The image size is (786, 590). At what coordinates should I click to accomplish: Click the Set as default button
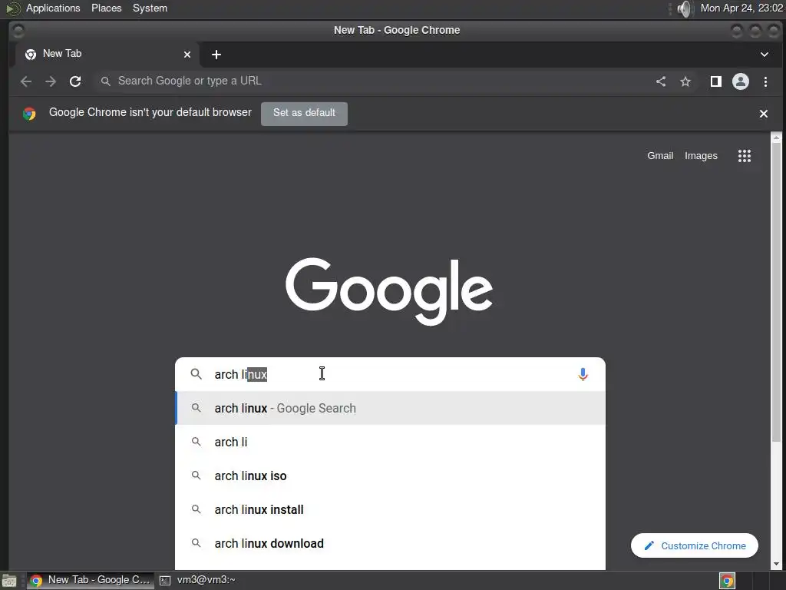304,114
